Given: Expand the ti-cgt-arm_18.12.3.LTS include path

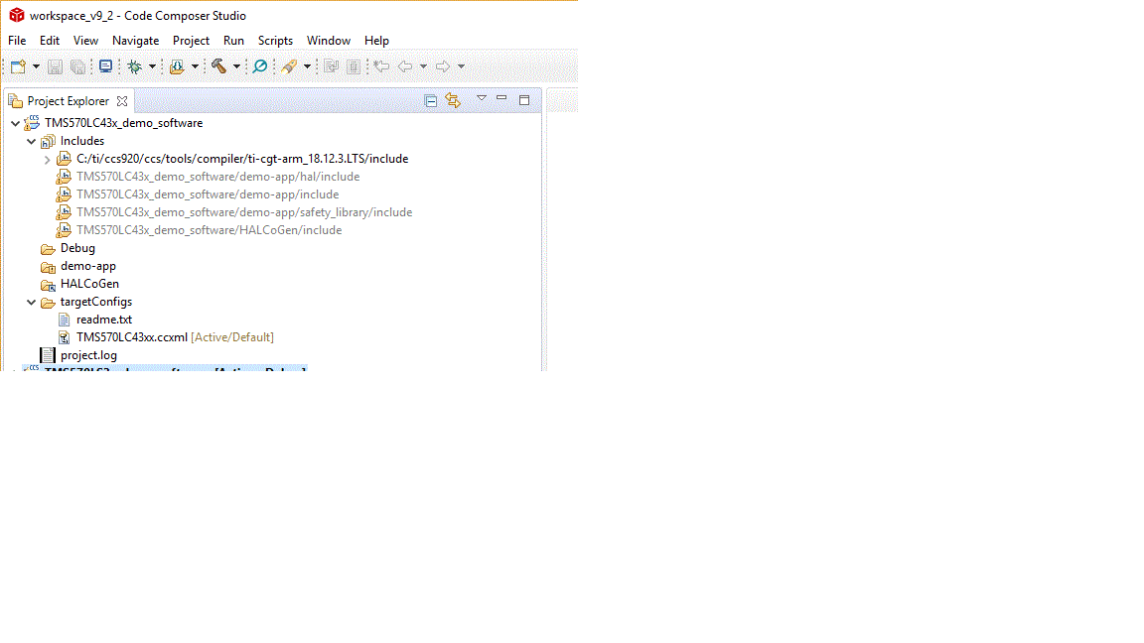Looking at the screenshot, I should [x=48, y=160].
